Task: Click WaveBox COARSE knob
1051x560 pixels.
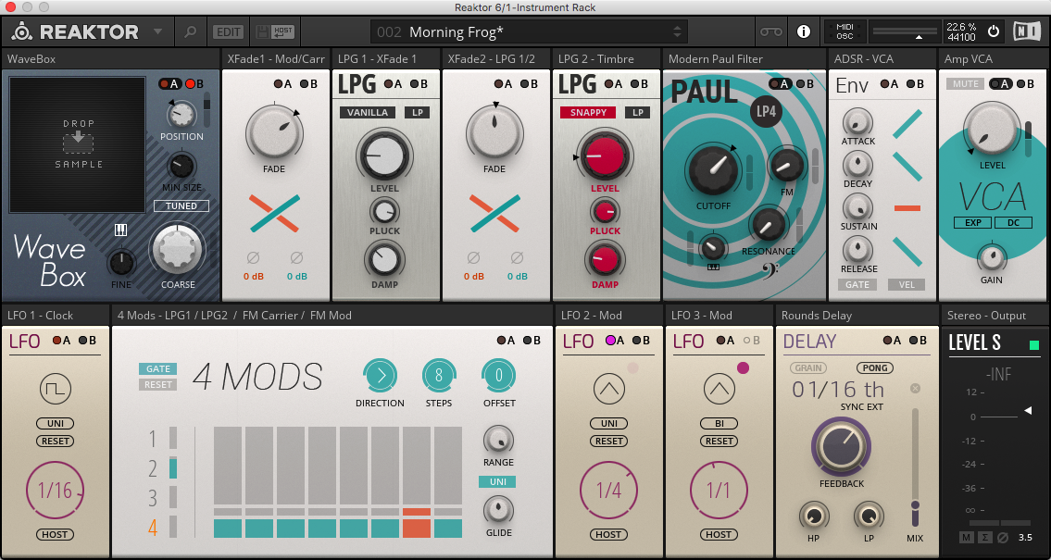Action: [178, 249]
